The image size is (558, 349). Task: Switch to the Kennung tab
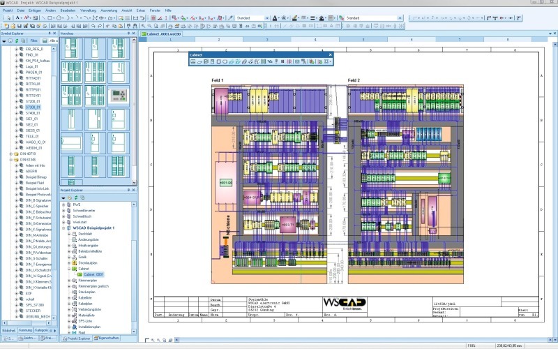(25, 330)
